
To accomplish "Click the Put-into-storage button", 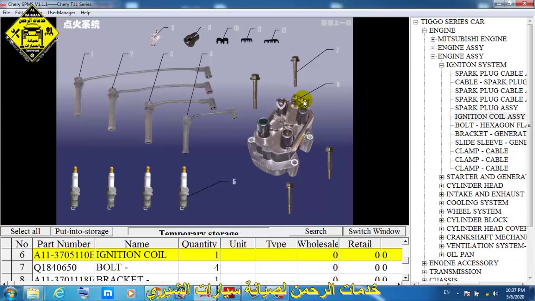I will [x=82, y=231].
